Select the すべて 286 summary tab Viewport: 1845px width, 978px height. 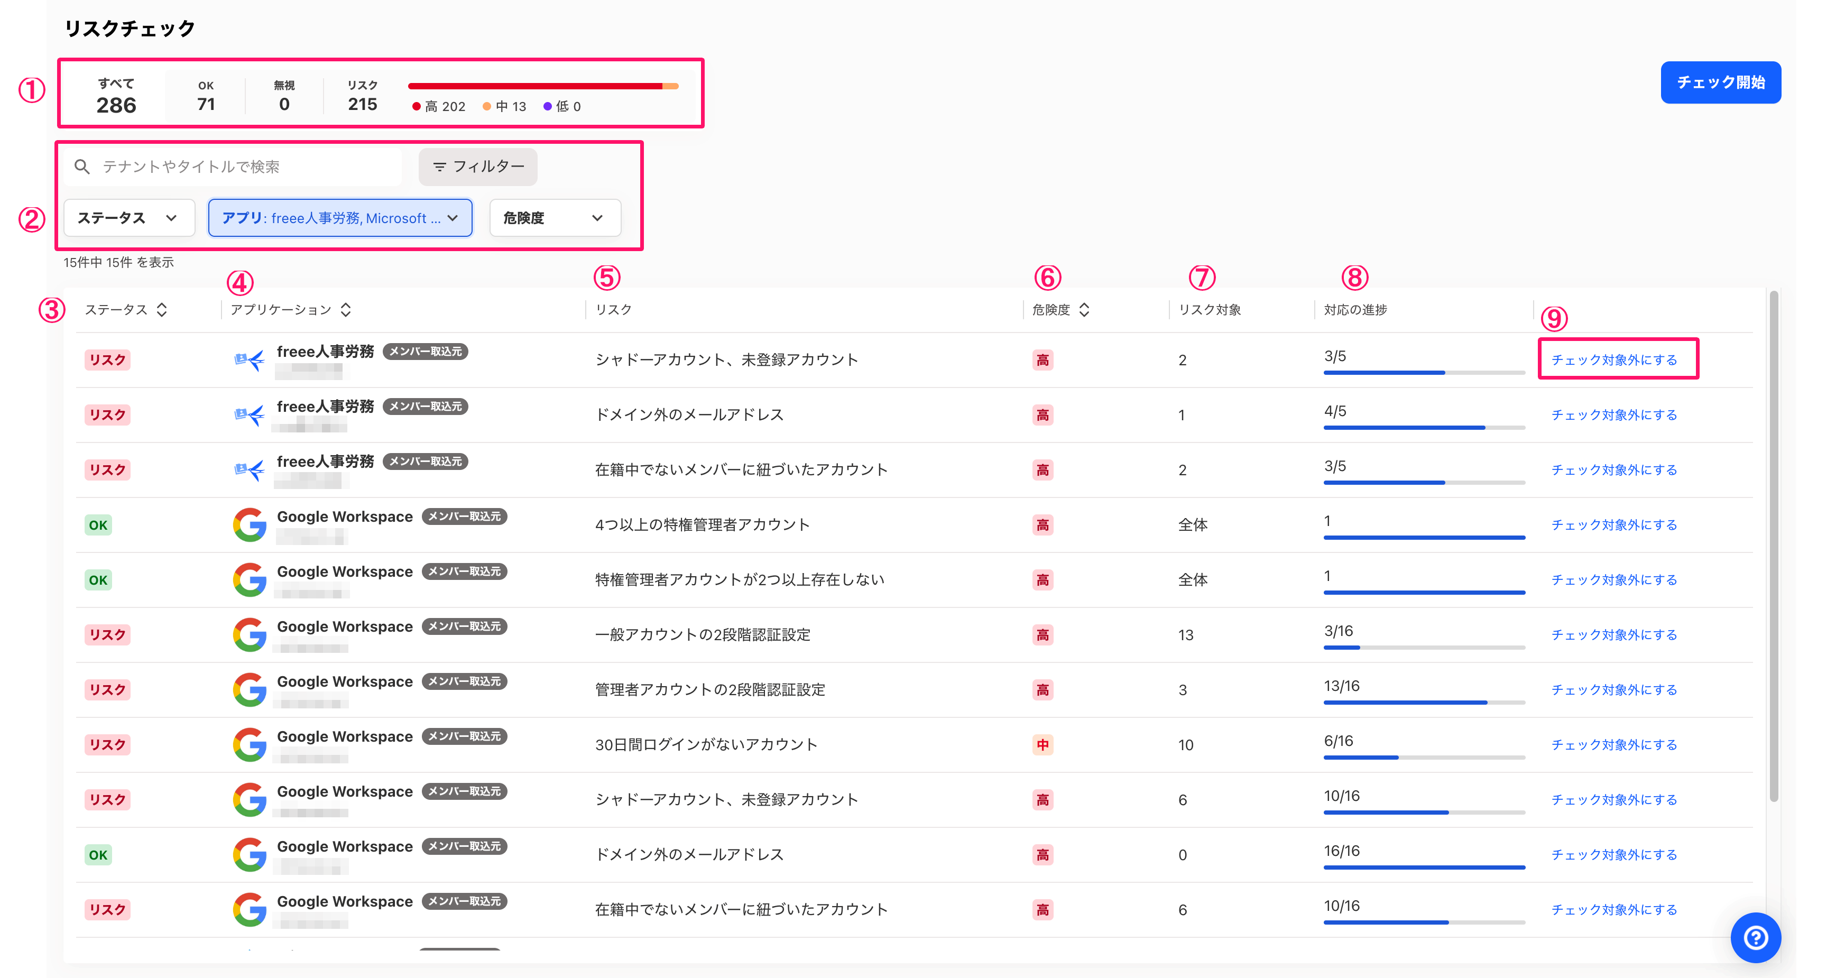pyautogui.click(x=116, y=95)
